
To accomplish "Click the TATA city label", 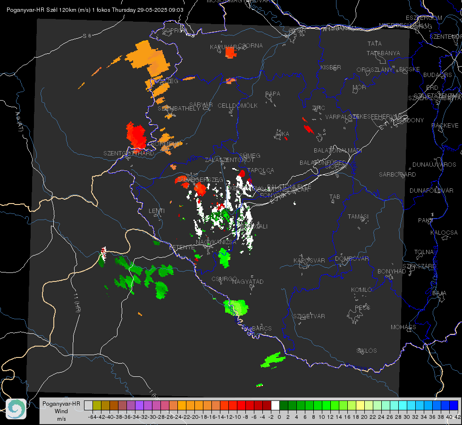I will (375, 43).
